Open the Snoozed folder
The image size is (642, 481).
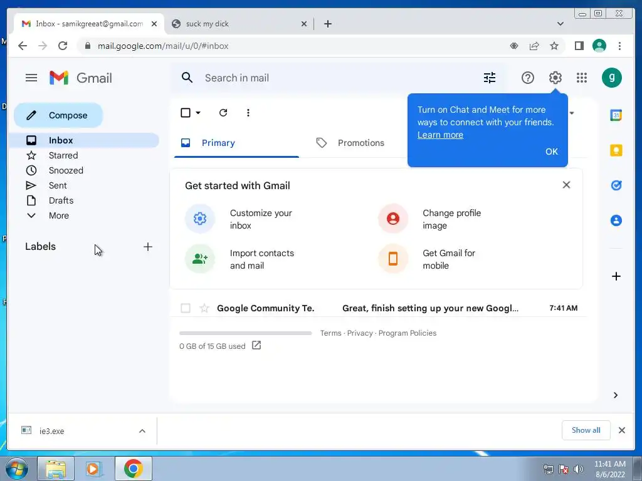[83, 170]
